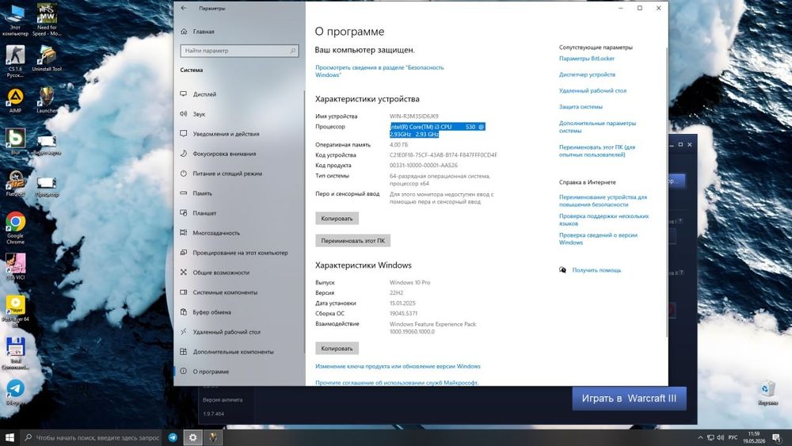Click 'Копировать' under device specifications
The height and width of the screenshot is (446, 792).
coord(337,218)
